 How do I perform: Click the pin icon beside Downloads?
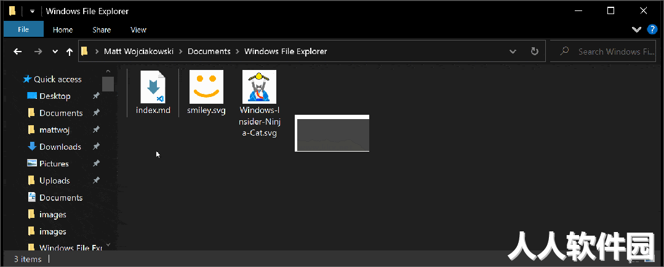[x=97, y=147]
